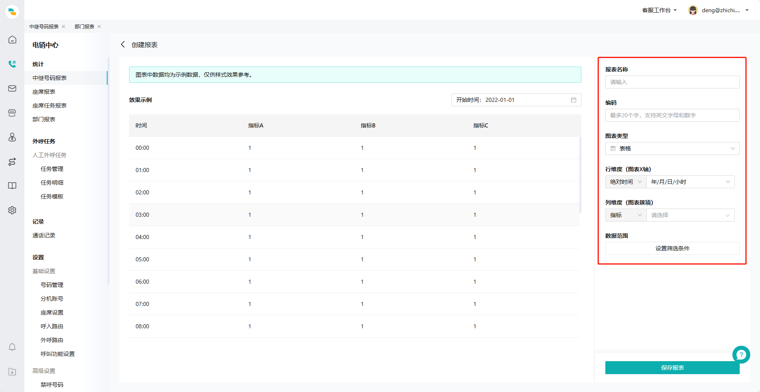The width and height of the screenshot is (760, 392).
Task: Open the 指标 column dimension dropdown
Action: pyautogui.click(x=626, y=215)
